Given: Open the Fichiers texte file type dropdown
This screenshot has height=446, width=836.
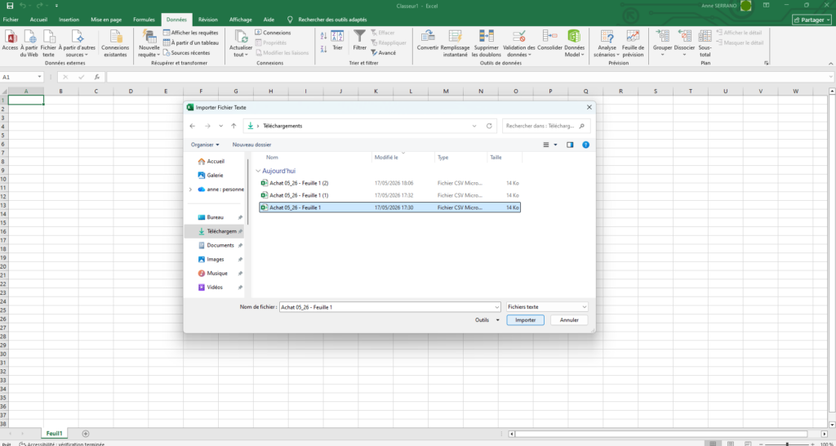Looking at the screenshot, I should click(x=547, y=307).
